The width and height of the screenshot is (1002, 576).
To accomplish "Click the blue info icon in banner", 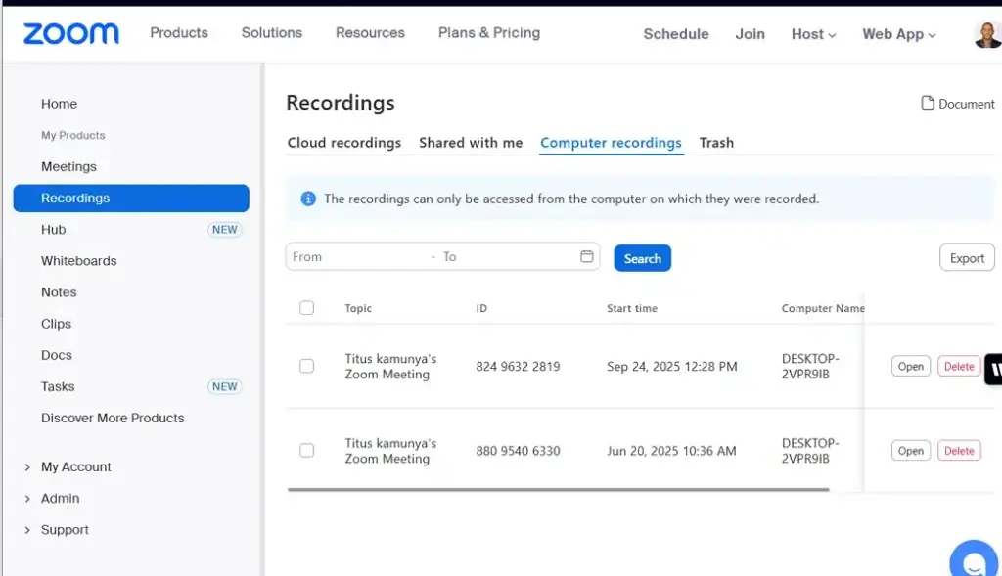I will point(308,199).
